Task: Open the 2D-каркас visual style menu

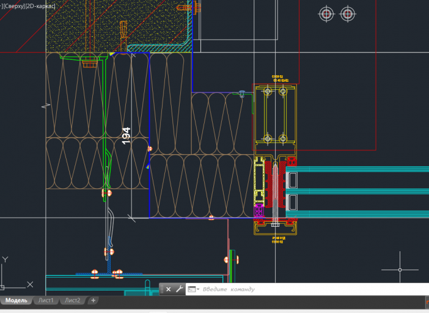Action: click(x=40, y=6)
